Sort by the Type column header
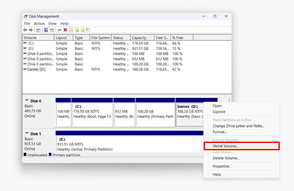Image resolution: width=294 pixels, height=191 pixels. point(81,38)
